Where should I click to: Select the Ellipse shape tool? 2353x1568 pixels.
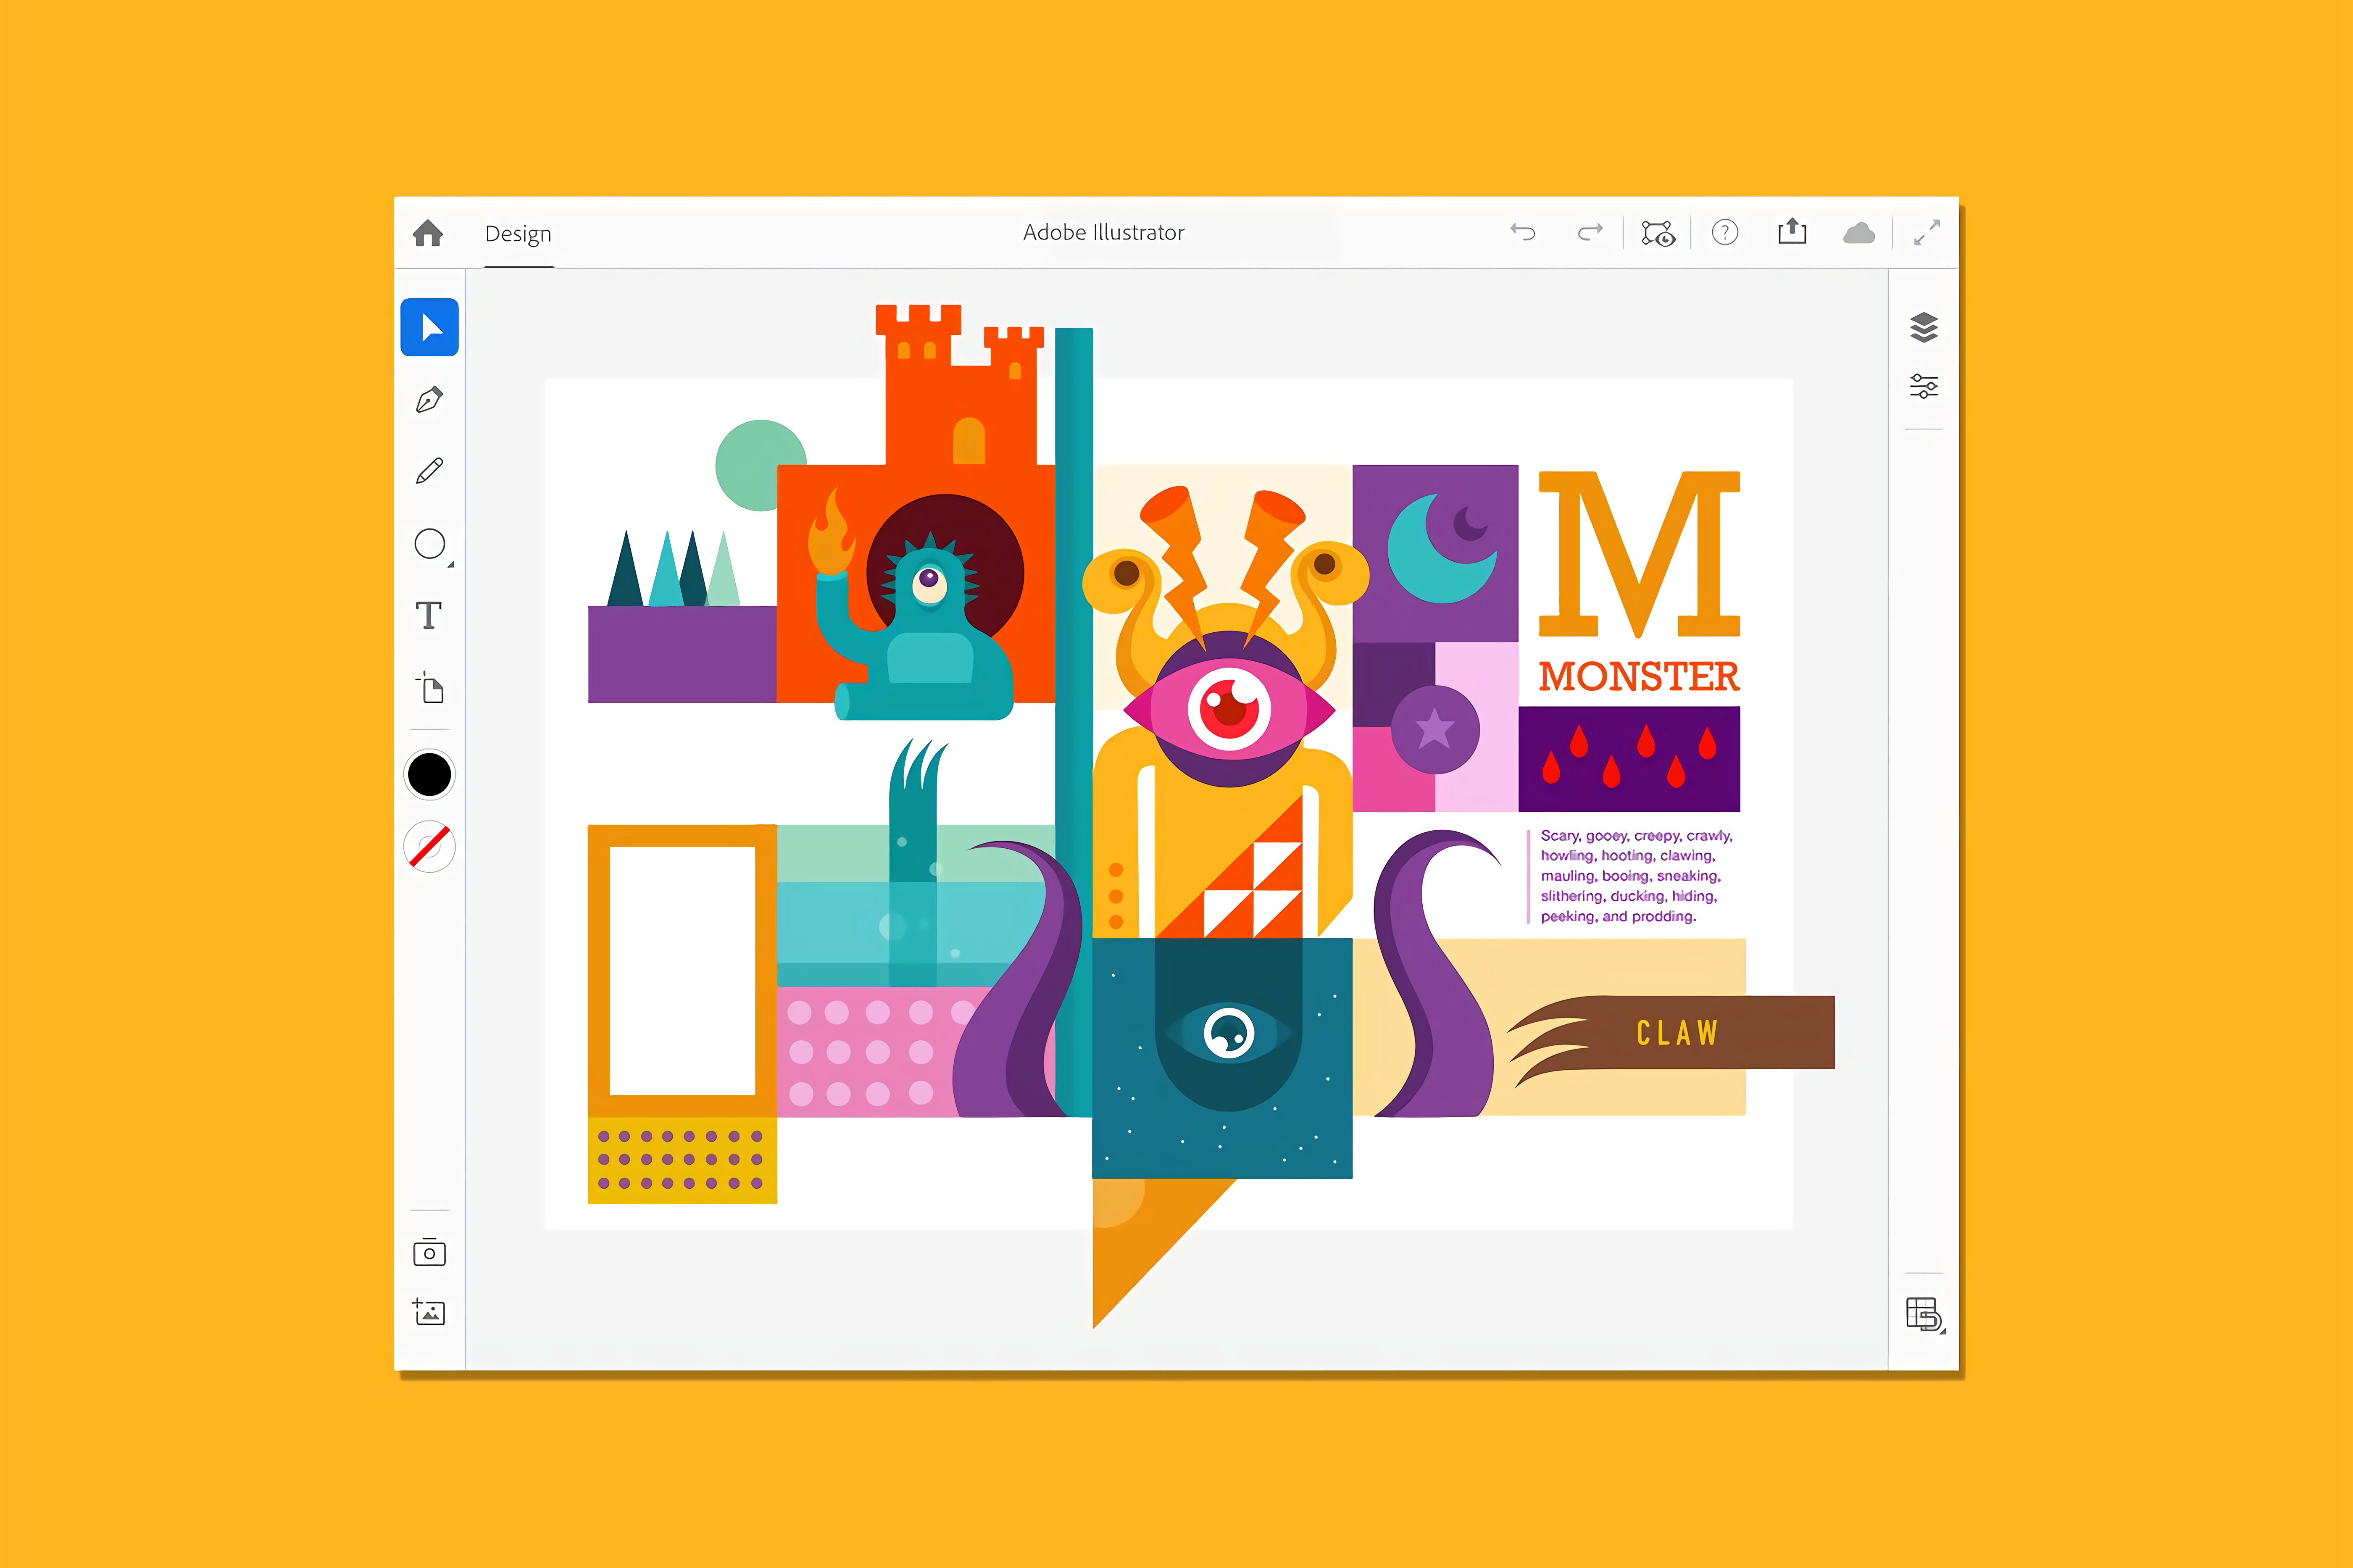point(430,544)
